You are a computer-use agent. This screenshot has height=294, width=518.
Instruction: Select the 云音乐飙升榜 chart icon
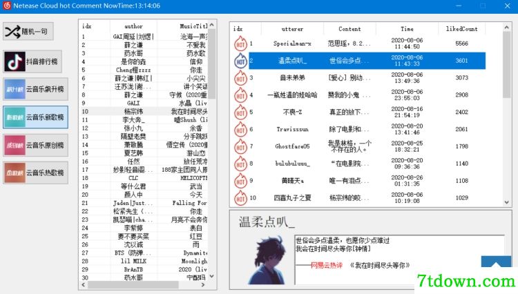pyautogui.click(x=15, y=89)
